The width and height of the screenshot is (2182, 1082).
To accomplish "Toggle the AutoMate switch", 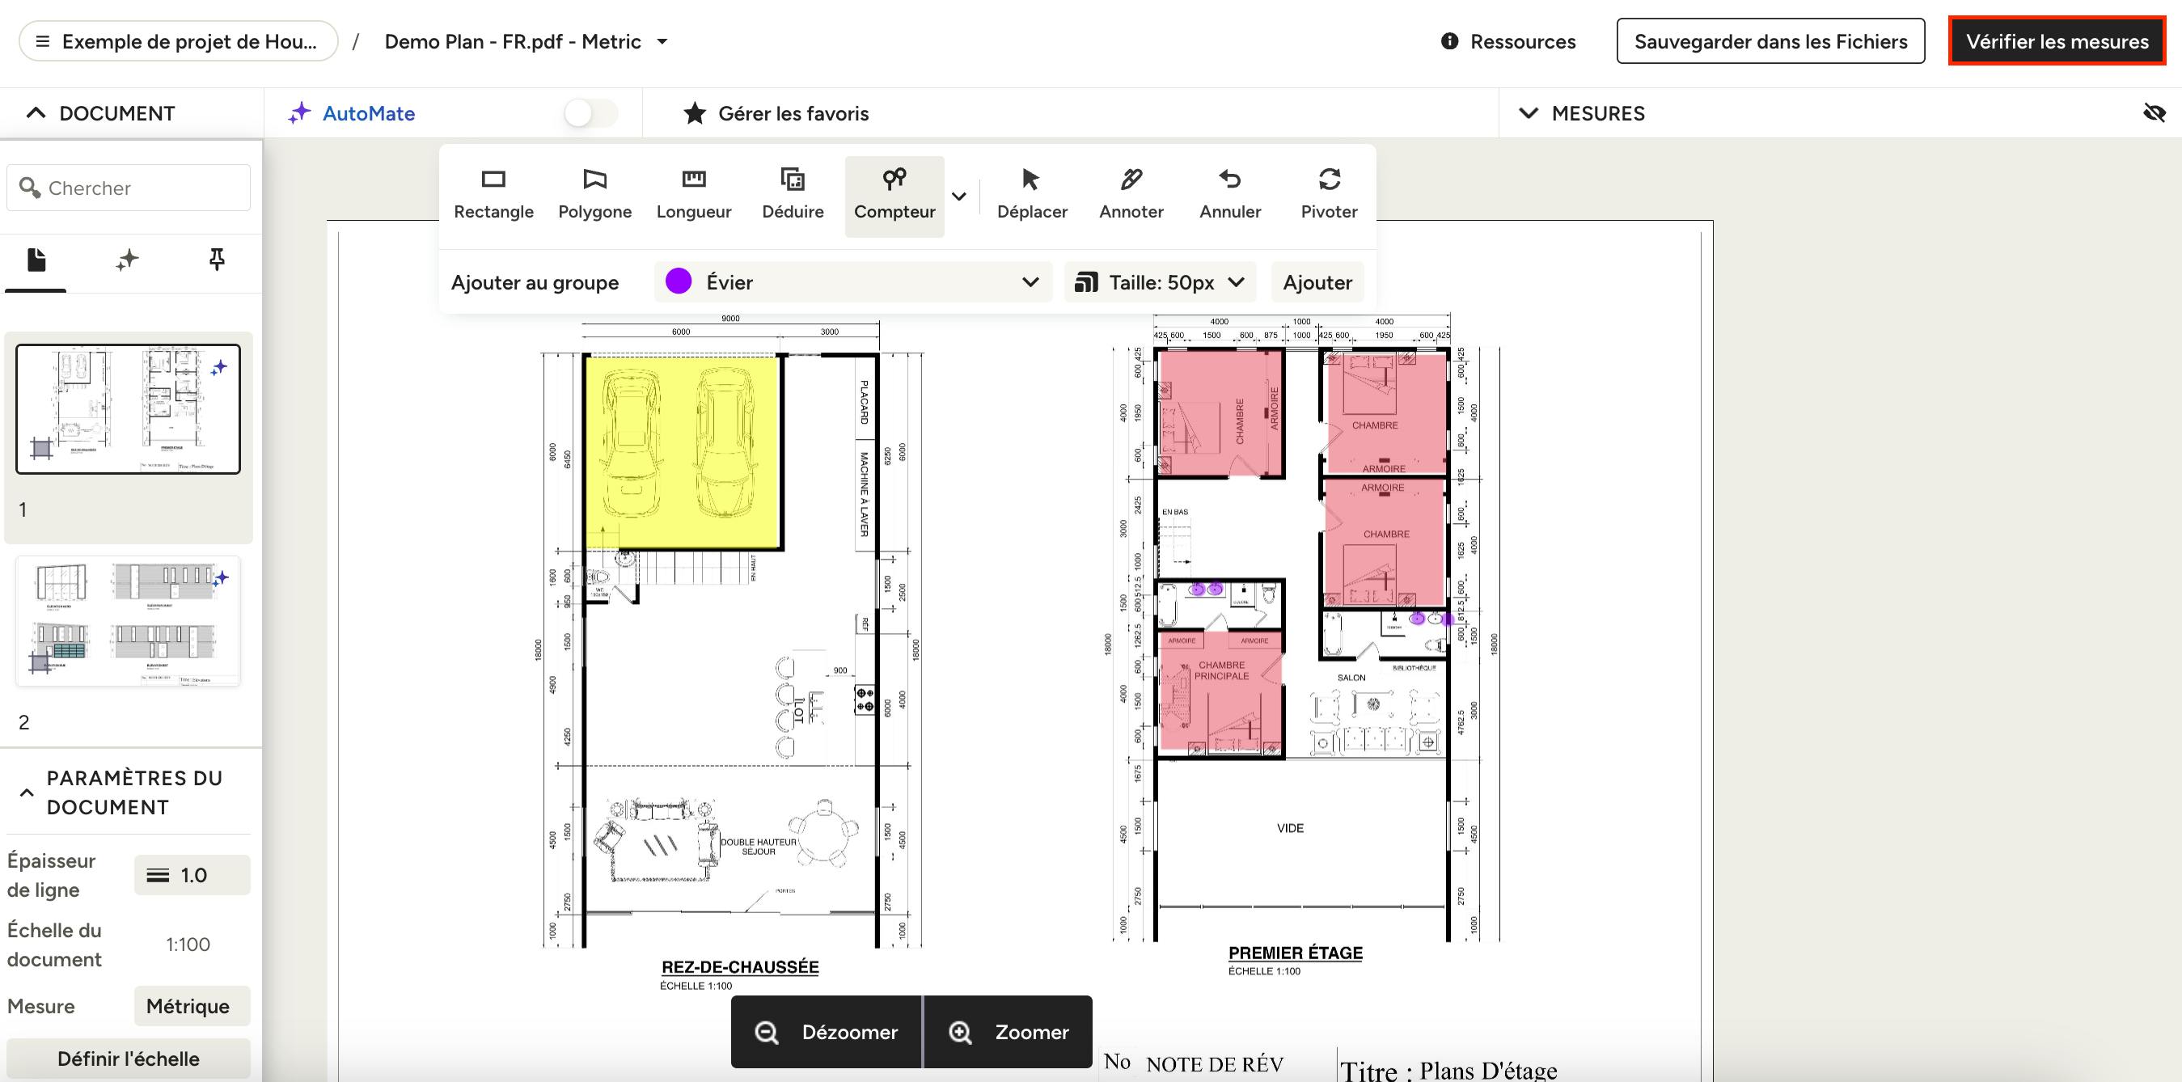I will point(590,113).
